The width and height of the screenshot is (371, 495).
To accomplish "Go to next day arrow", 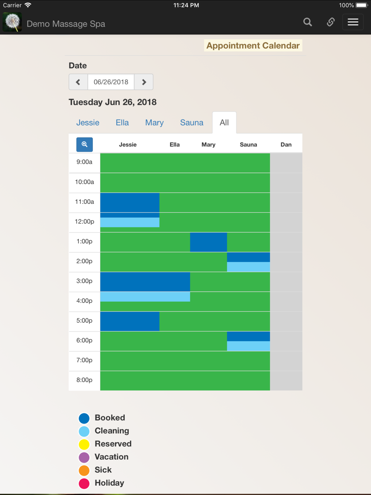I will pos(144,82).
